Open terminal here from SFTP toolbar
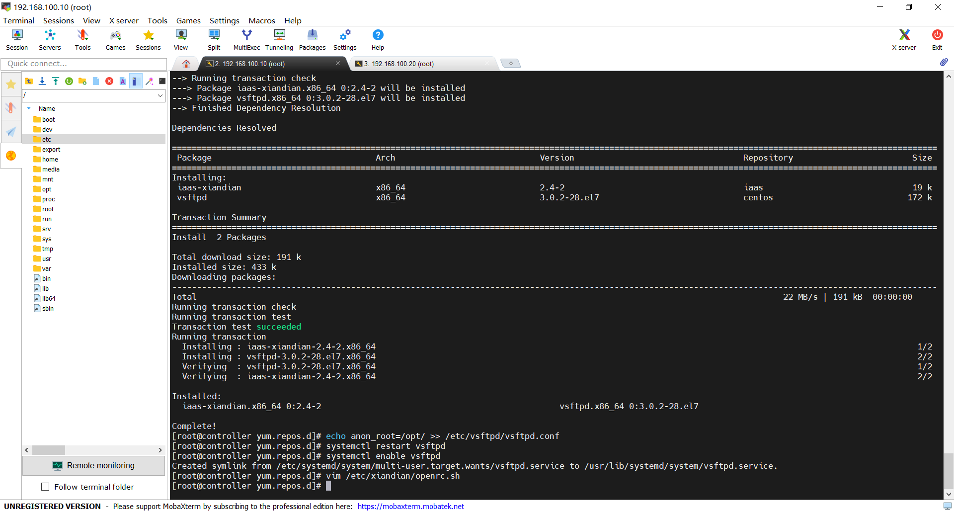 [x=162, y=81]
